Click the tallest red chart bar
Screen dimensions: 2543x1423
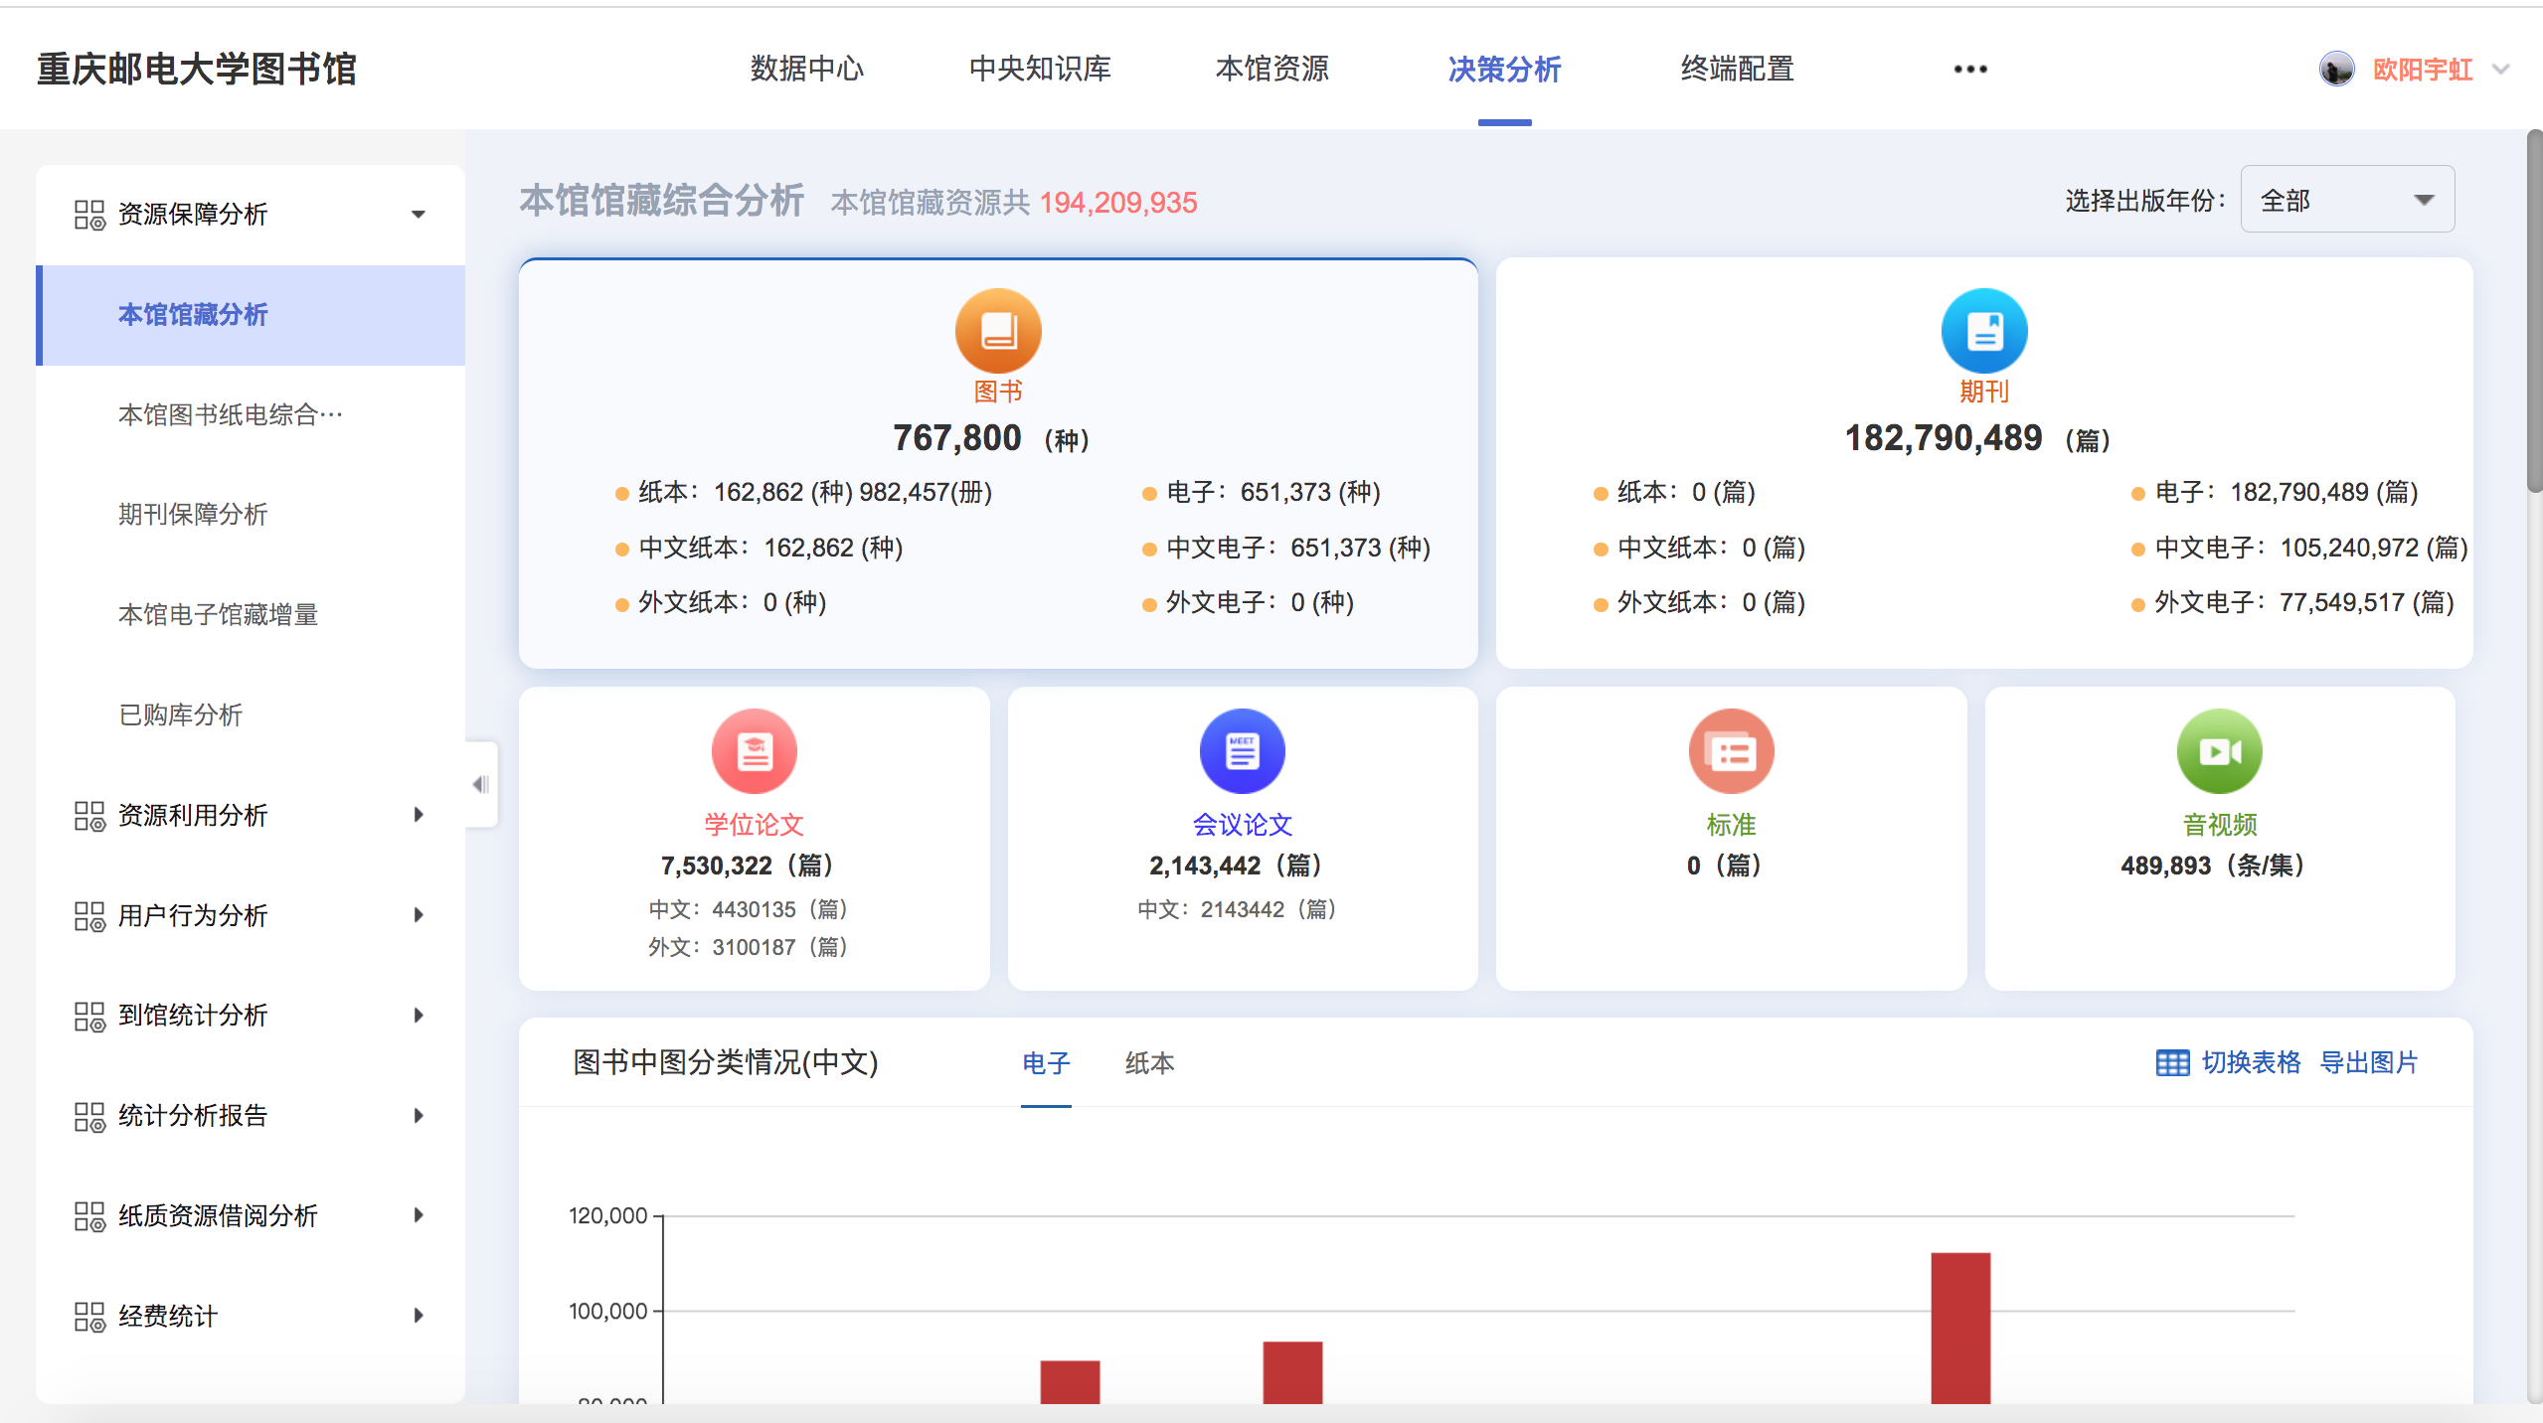click(x=1959, y=1327)
